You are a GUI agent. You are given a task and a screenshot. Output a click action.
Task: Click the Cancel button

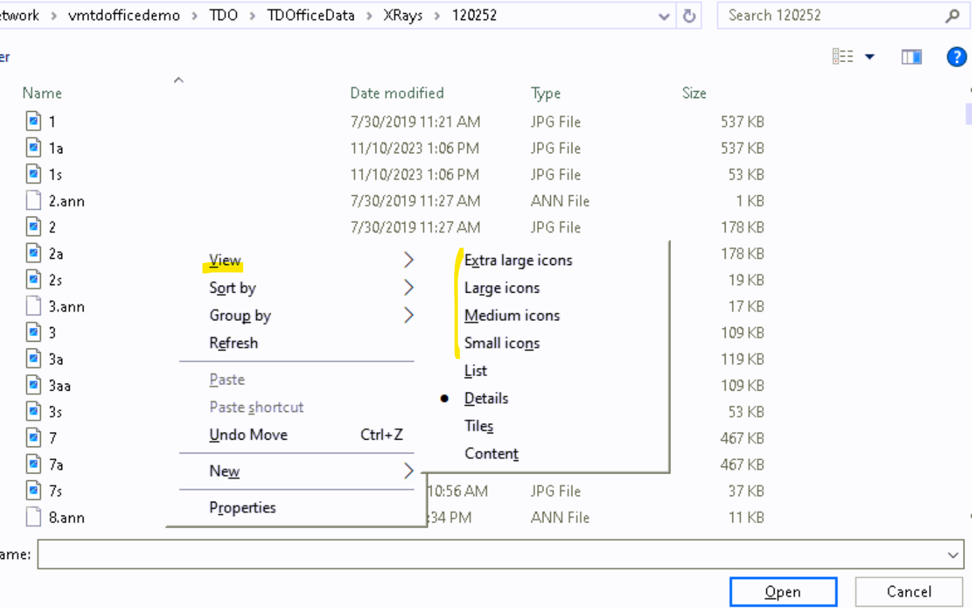[908, 591]
